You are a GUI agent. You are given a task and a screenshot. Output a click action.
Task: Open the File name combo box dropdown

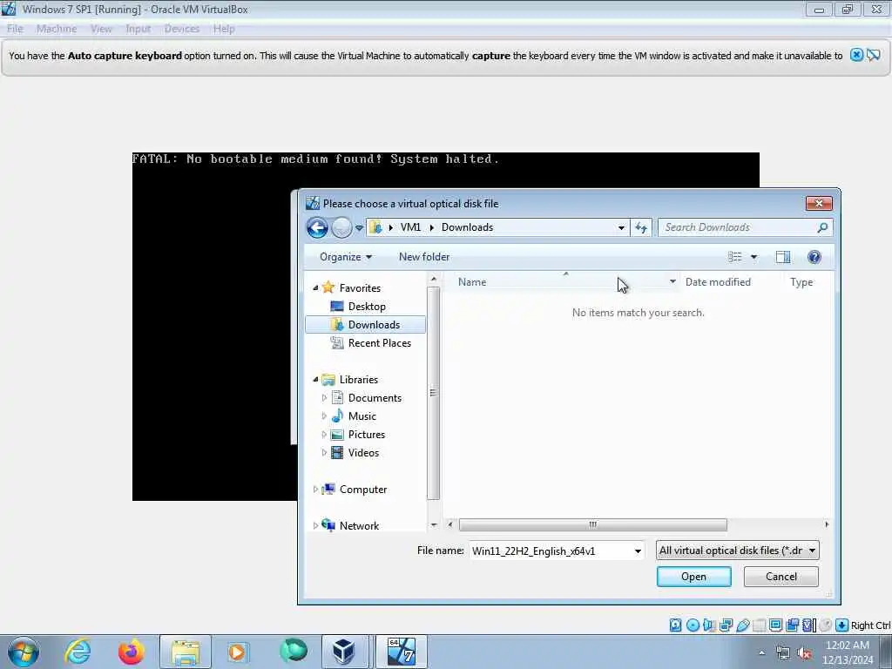point(638,551)
